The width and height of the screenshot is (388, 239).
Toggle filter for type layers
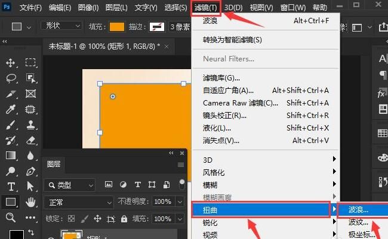[137, 184]
